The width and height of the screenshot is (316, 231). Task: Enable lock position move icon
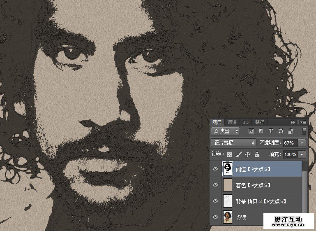247,154
